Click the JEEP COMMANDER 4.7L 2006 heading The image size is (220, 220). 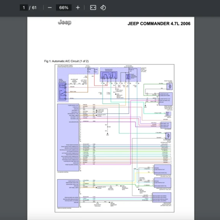point(159,24)
